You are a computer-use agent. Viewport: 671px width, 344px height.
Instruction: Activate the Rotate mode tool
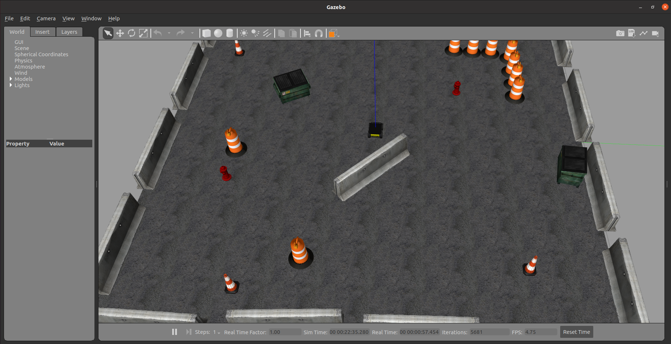[132, 33]
